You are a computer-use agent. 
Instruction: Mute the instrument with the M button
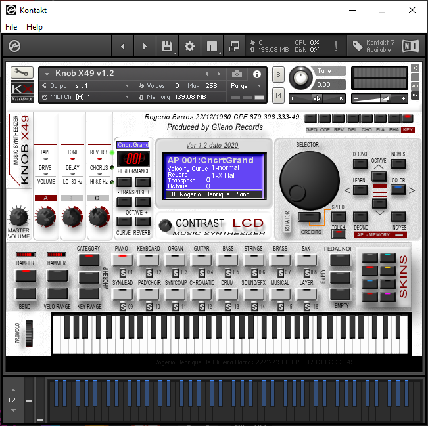(278, 95)
